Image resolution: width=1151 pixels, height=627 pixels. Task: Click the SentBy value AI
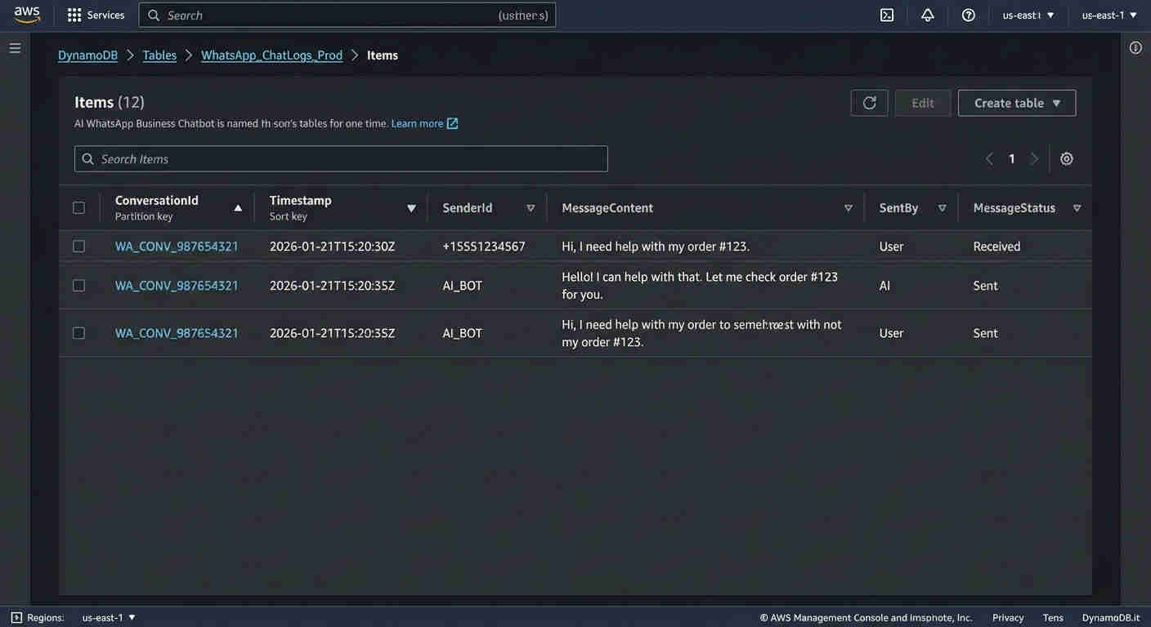(885, 286)
